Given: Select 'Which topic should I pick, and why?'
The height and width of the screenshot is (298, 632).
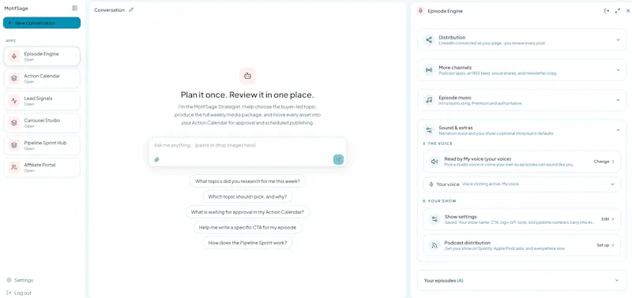Looking at the screenshot, I should (247, 196).
